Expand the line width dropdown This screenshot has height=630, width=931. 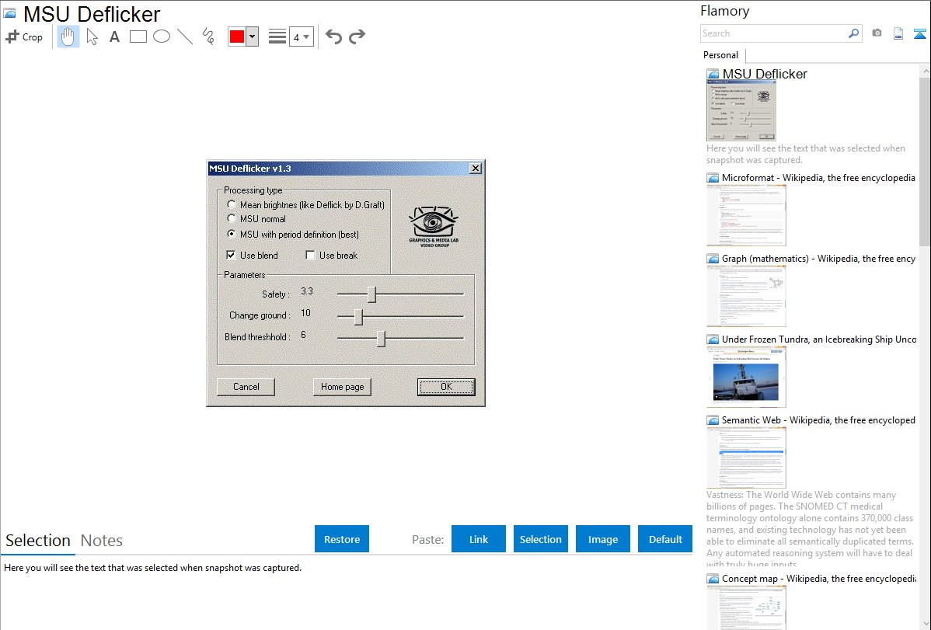pos(306,37)
